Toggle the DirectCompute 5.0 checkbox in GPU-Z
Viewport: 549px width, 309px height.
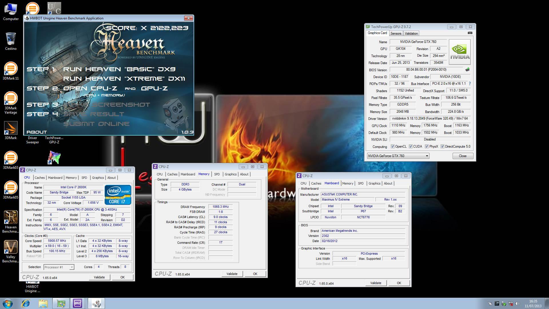point(442,146)
